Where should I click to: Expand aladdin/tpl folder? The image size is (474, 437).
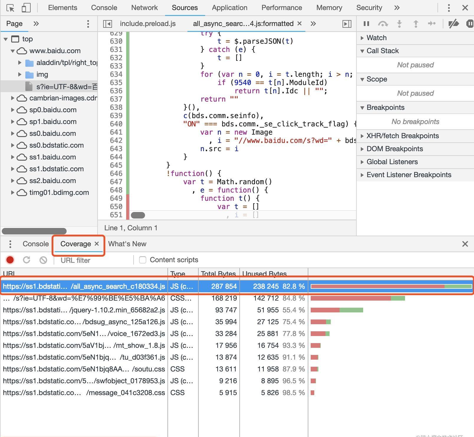pyautogui.click(x=20, y=63)
